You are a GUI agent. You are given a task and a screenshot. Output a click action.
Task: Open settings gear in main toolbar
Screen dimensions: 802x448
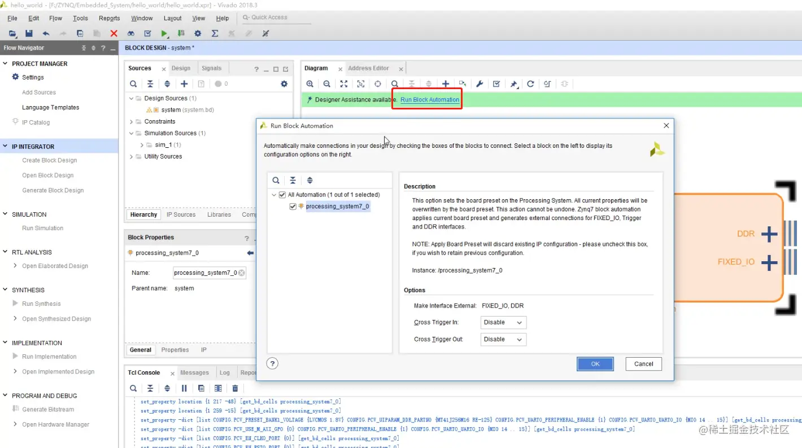(x=198, y=33)
